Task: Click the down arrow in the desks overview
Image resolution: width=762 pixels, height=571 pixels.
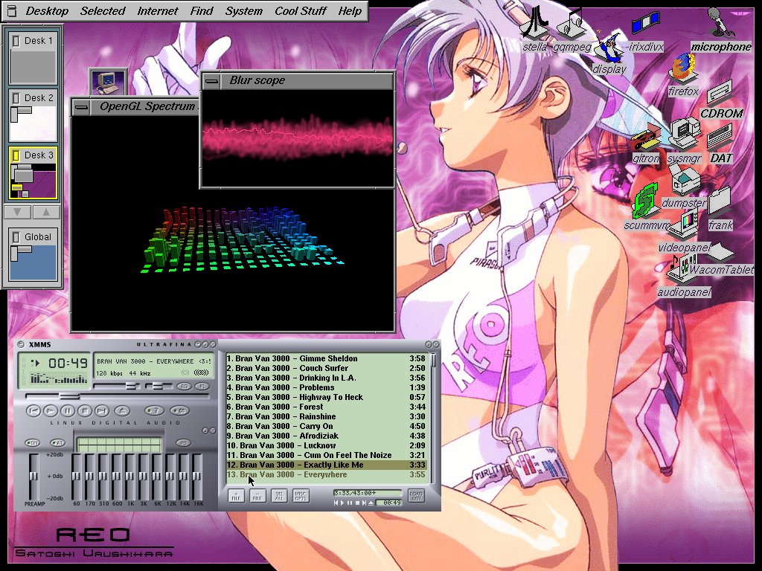Action: pyautogui.click(x=18, y=212)
